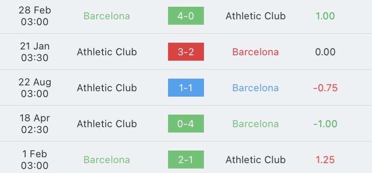
Task: Select Athletic Club in the 18 Apr match
Action: click(107, 124)
